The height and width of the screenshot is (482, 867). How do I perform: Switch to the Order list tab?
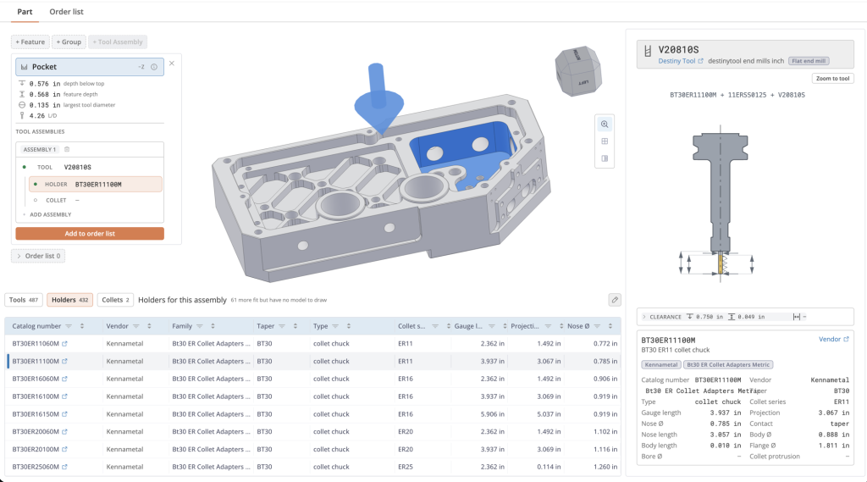point(66,12)
